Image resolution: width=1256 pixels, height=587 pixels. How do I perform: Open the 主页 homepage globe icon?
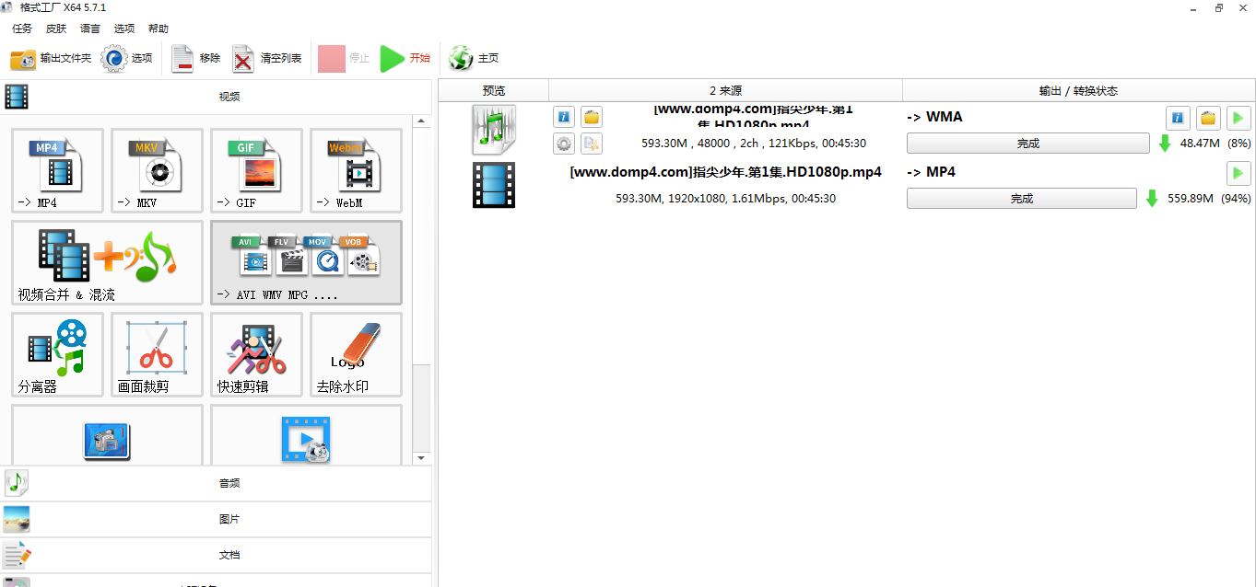coord(474,59)
